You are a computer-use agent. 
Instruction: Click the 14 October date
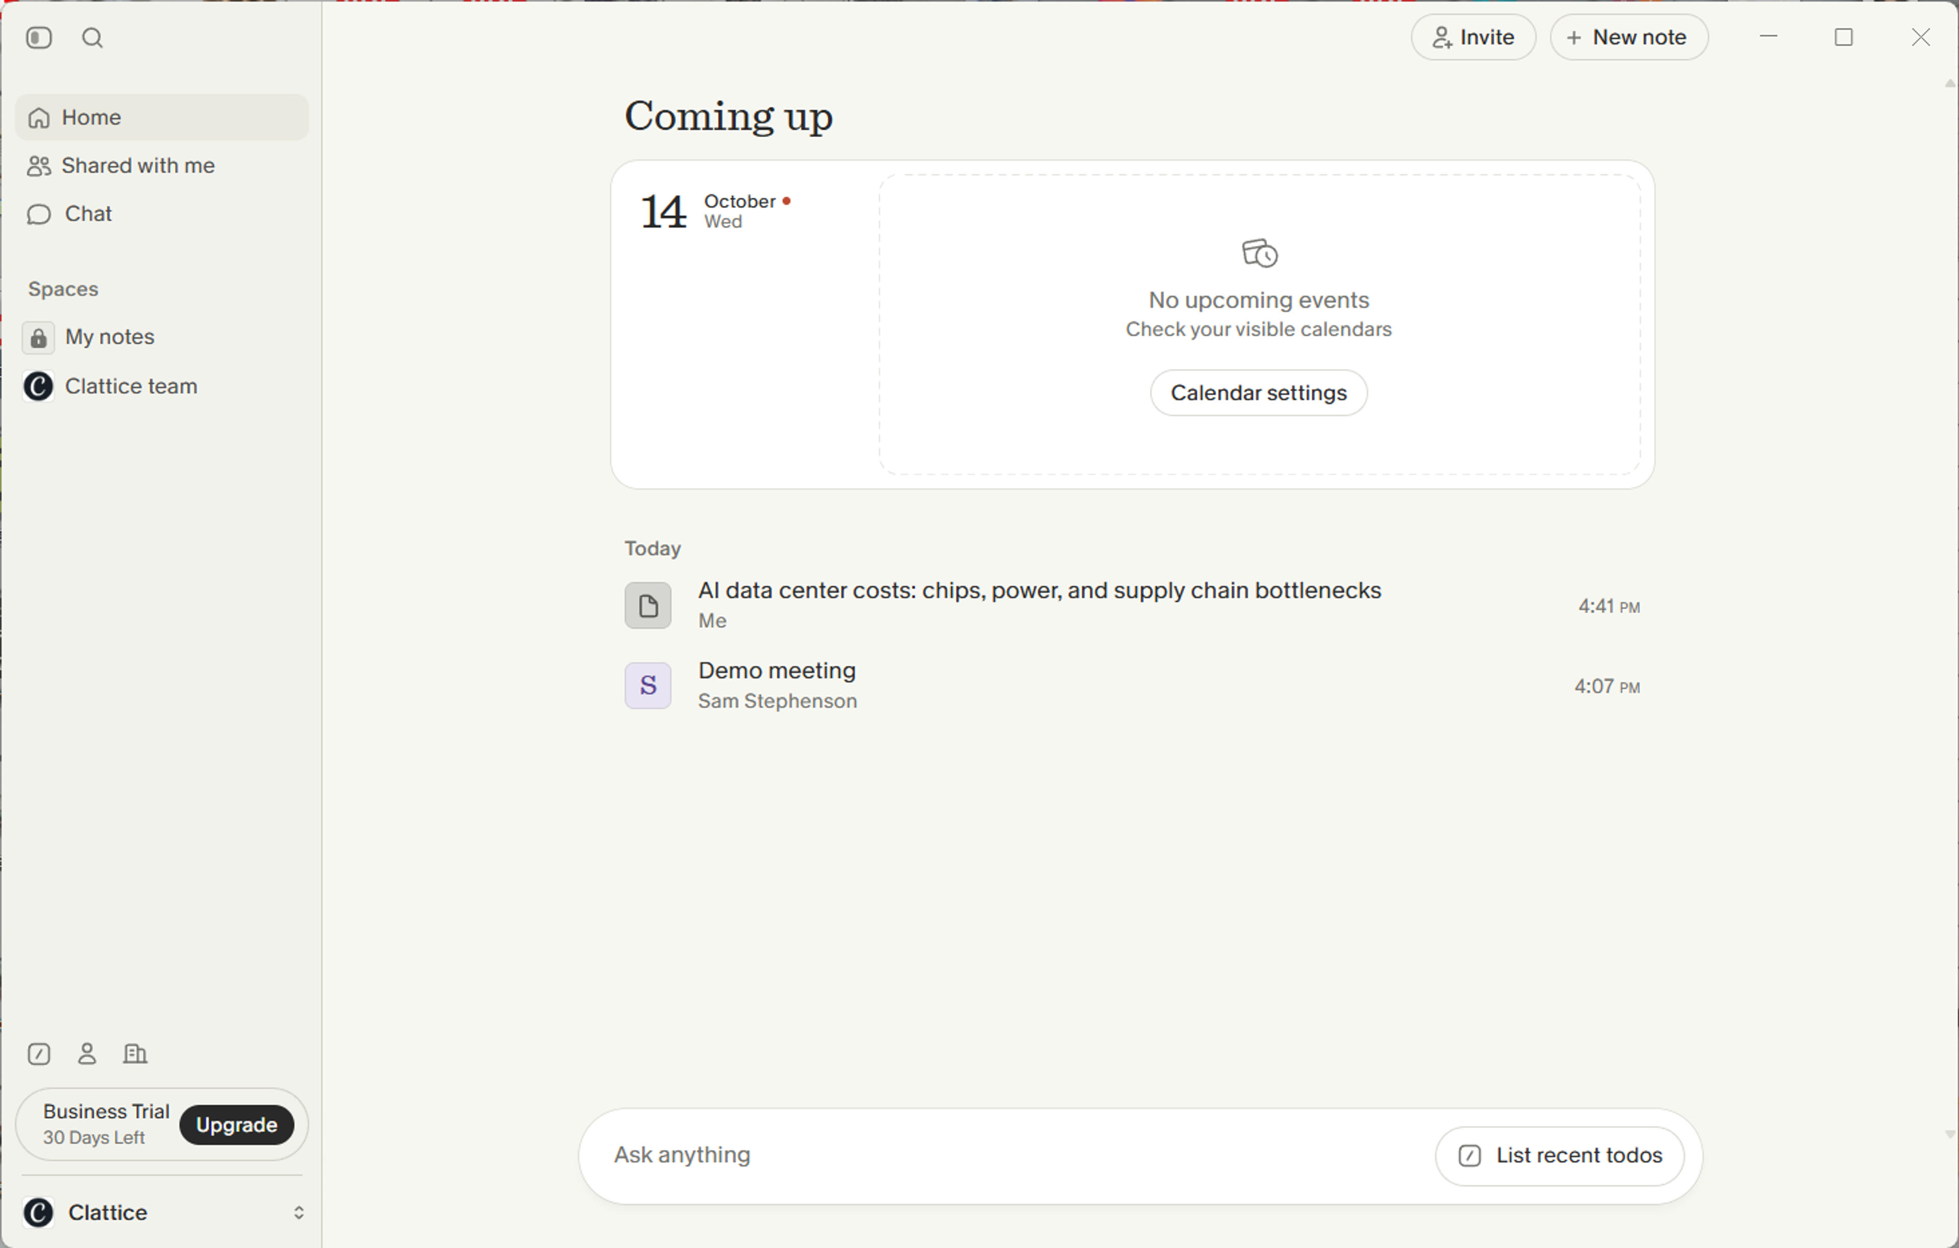[x=716, y=211]
